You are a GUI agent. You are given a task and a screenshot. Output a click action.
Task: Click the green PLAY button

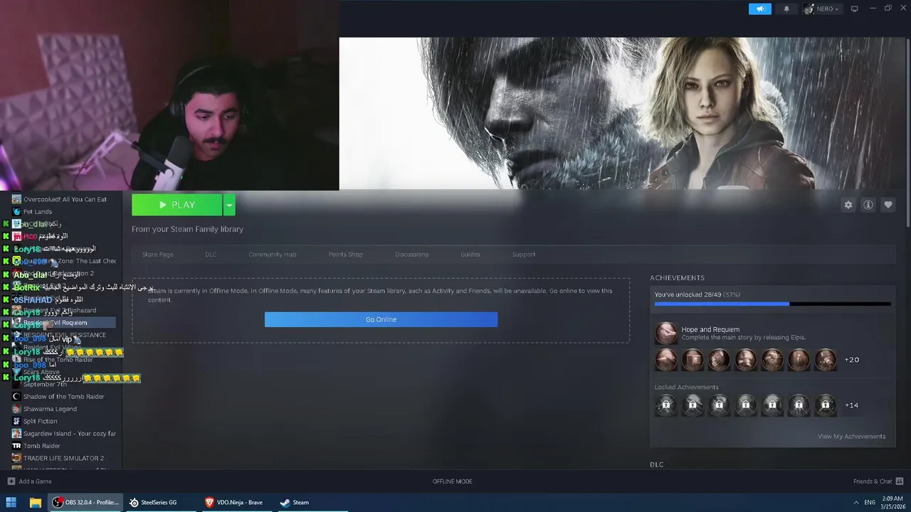point(177,205)
